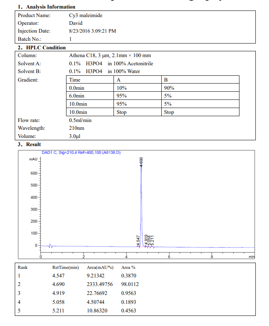Select 'in 100% Water' text
This screenshot has height=326, width=269.
(124, 71)
